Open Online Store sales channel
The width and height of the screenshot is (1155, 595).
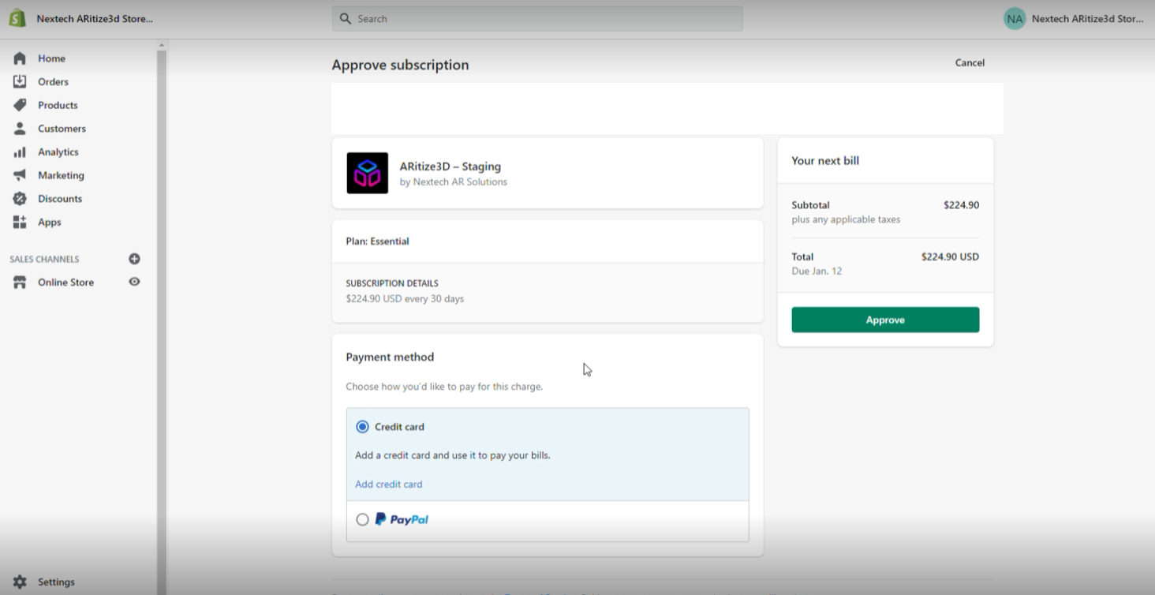(x=65, y=283)
